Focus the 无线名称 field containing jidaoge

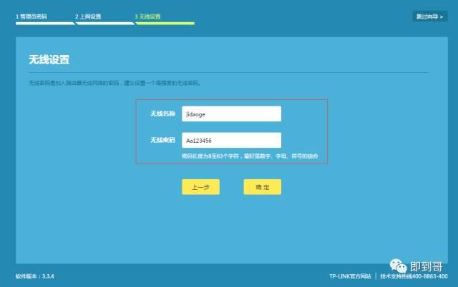click(x=231, y=114)
